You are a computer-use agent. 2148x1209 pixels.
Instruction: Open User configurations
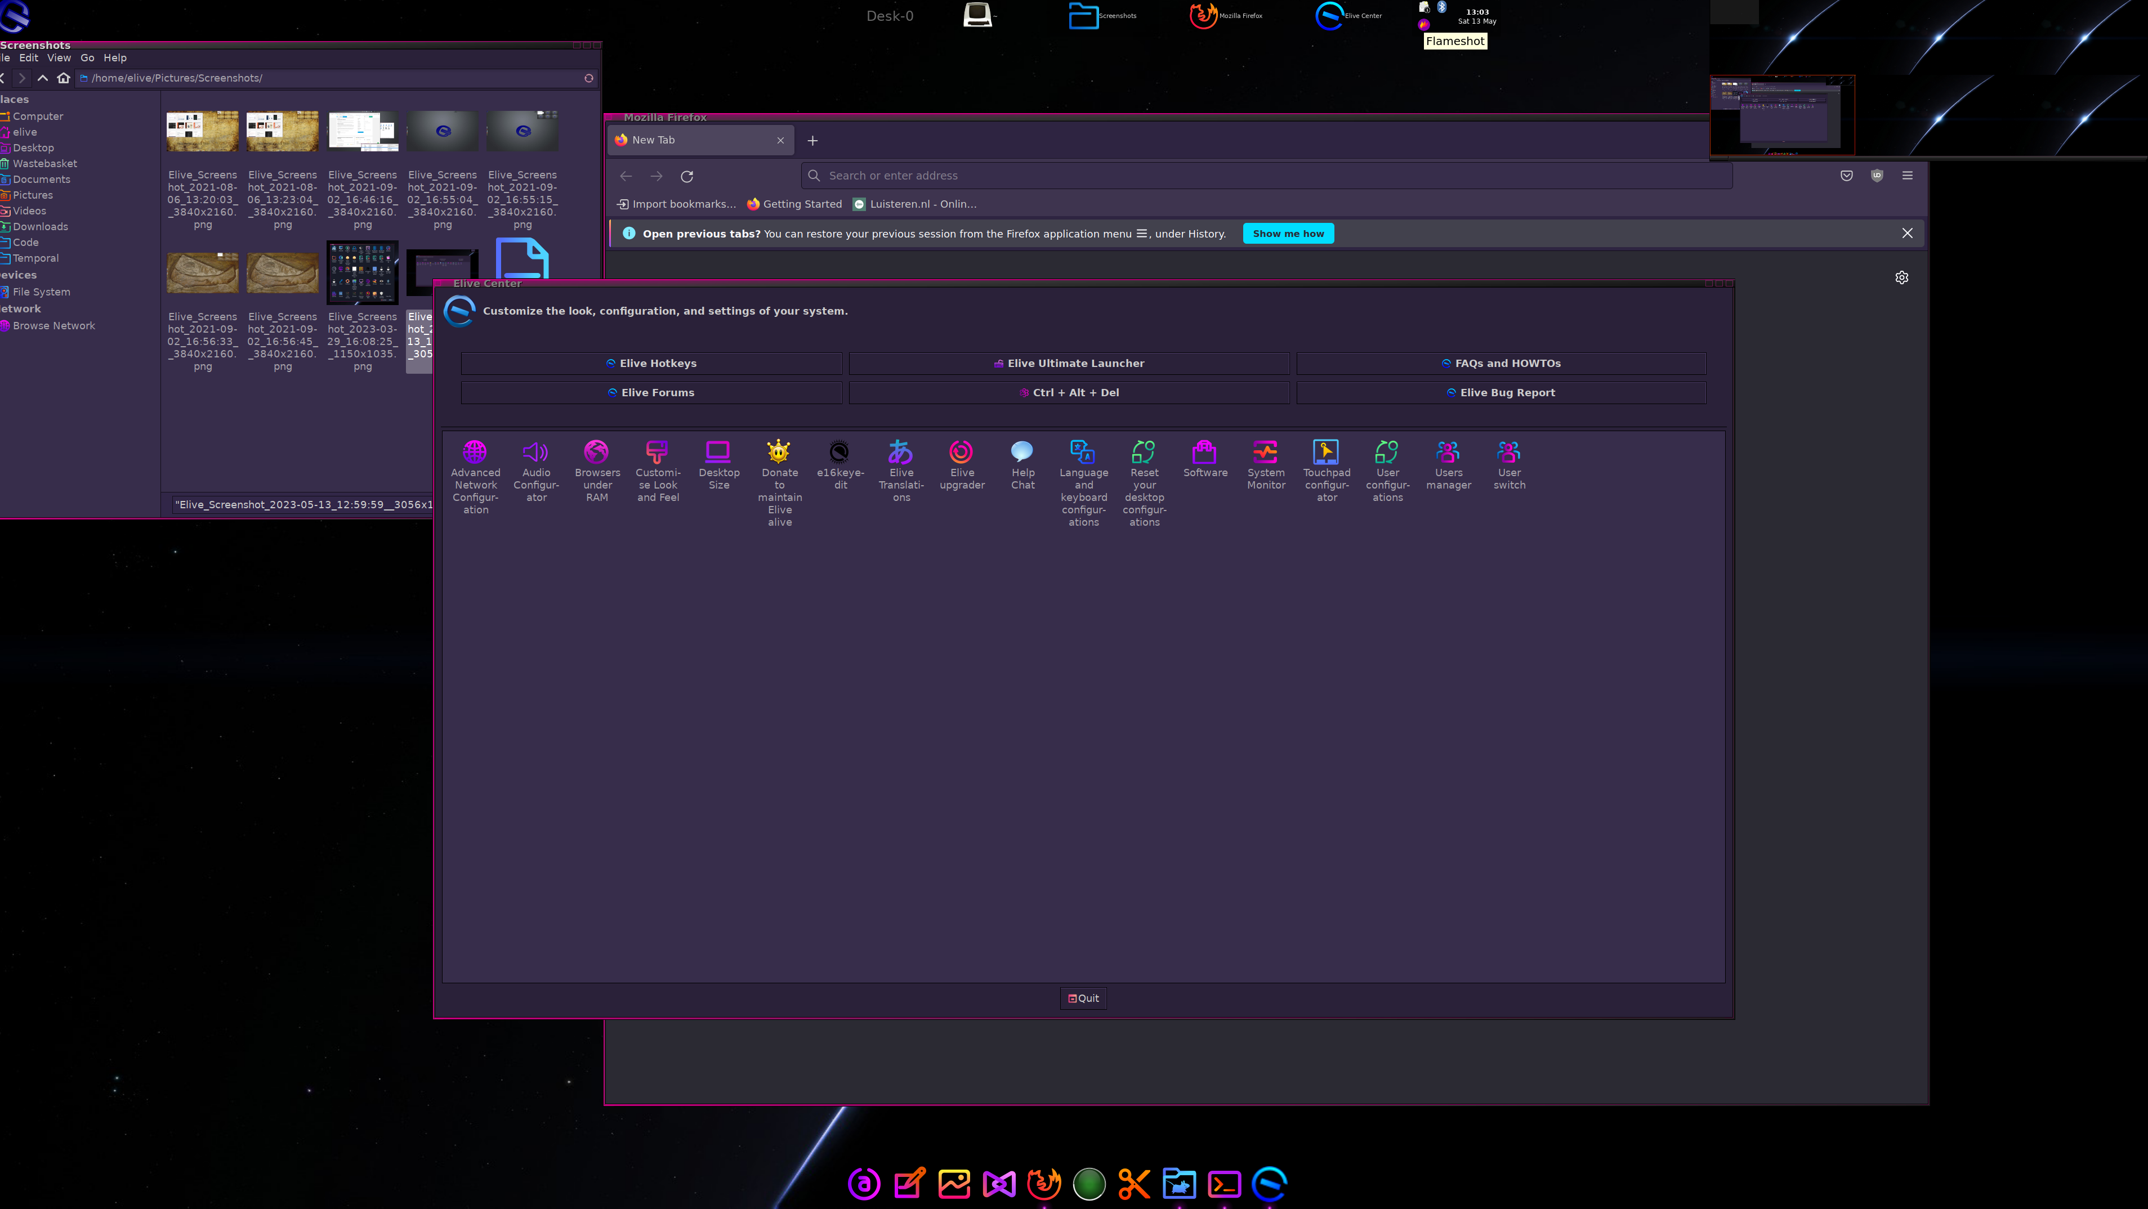coord(1387,470)
